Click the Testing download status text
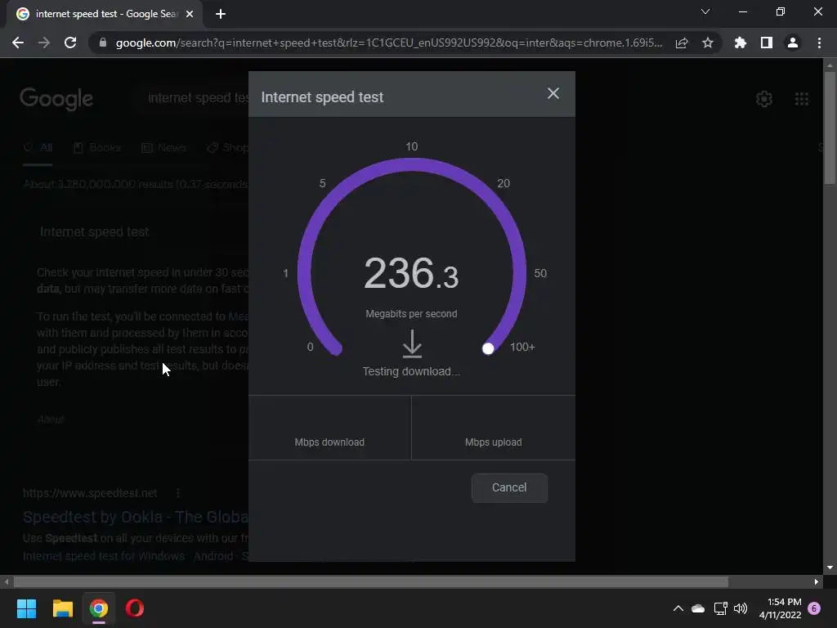The height and width of the screenshot is (628, 837). pyautogui.click(x=411, y=371)
